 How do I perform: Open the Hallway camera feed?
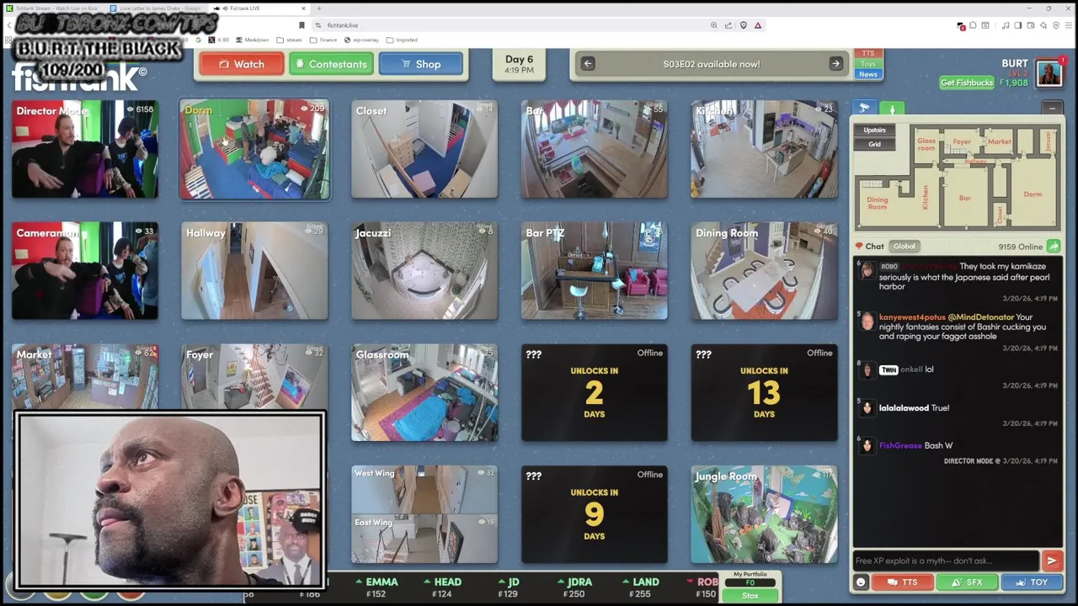point(254,271)
